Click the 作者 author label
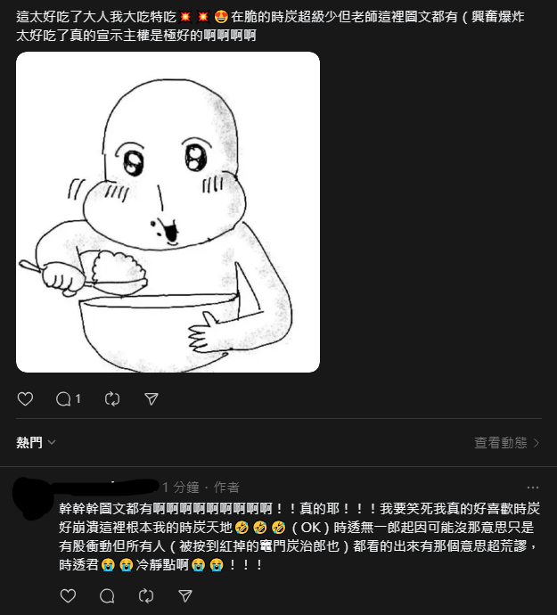The width and height of the screenshot is (557, 615). [226, 488]
